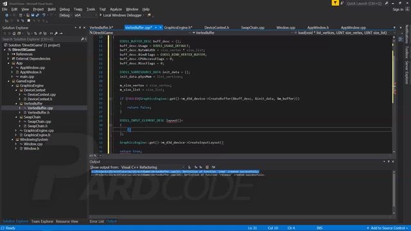This screenshot has width=411, height=231.
Task: Click the account avatar icon near Sign in
Action: tap(407, 9)
